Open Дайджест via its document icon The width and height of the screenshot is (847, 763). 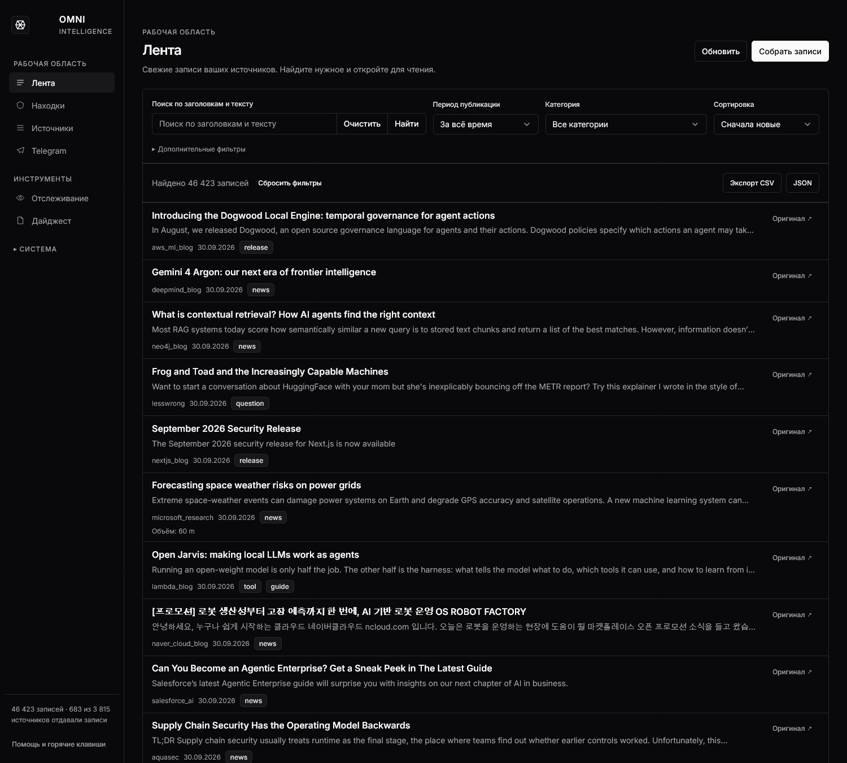click(x=20, y=220)
